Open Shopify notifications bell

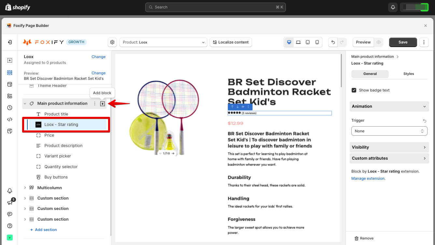point(393,7)
